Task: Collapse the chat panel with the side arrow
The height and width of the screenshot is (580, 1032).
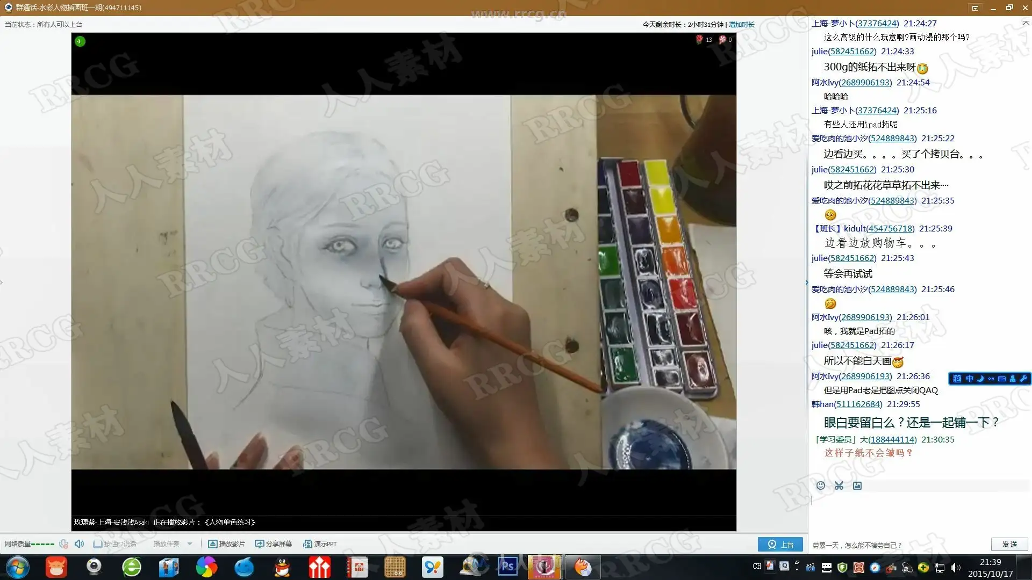Action: (x=807, y=282)
